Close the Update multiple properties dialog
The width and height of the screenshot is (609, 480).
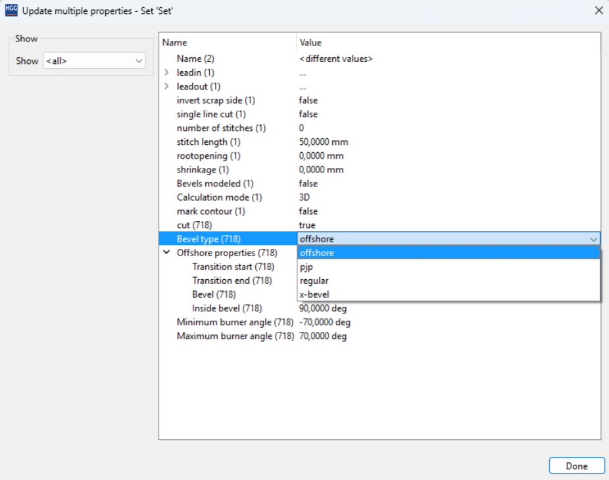point(598,11)
